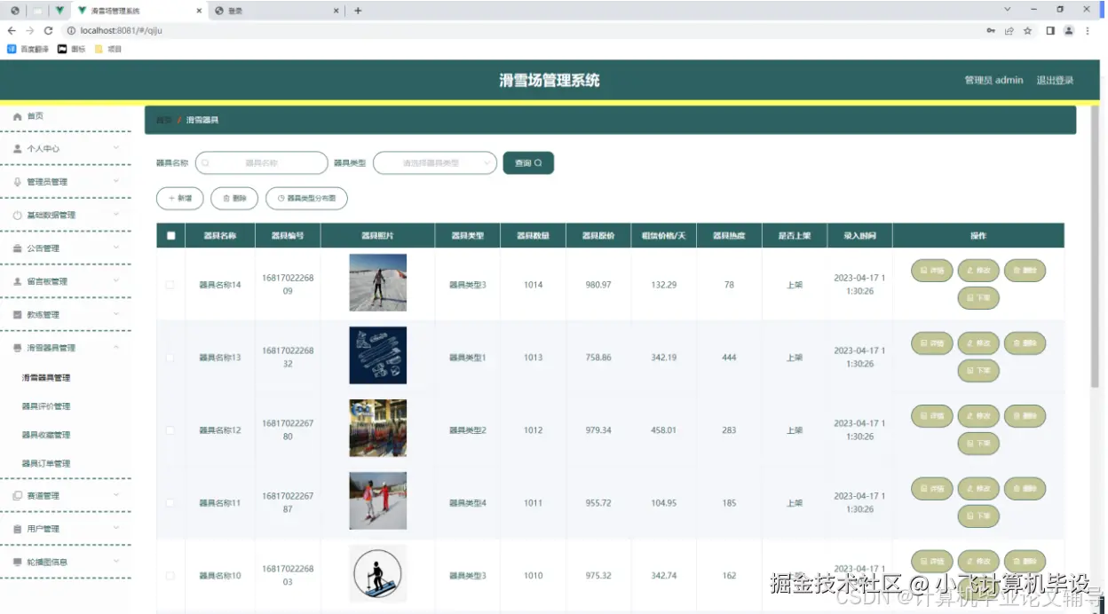Click the site info icon before localhost URL
Viewport: 1108px width, 614px height.
pos(70,30)
